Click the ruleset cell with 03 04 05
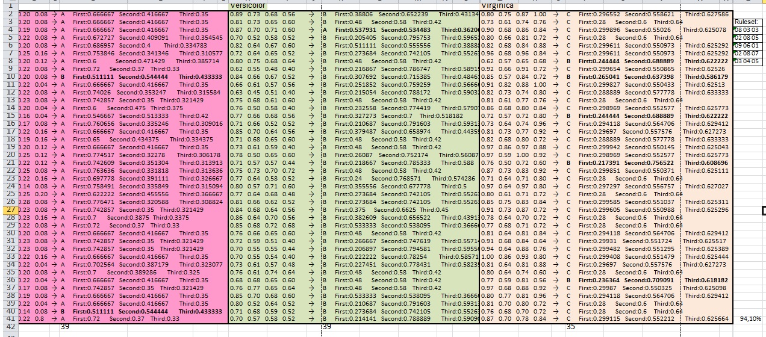Screen dimensions: 766x337 click(748, 61)
